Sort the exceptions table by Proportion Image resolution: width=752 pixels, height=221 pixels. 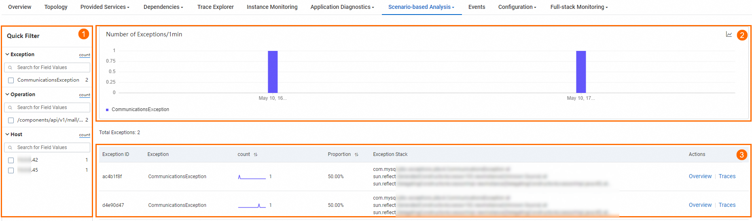click(x=356, y=154)
